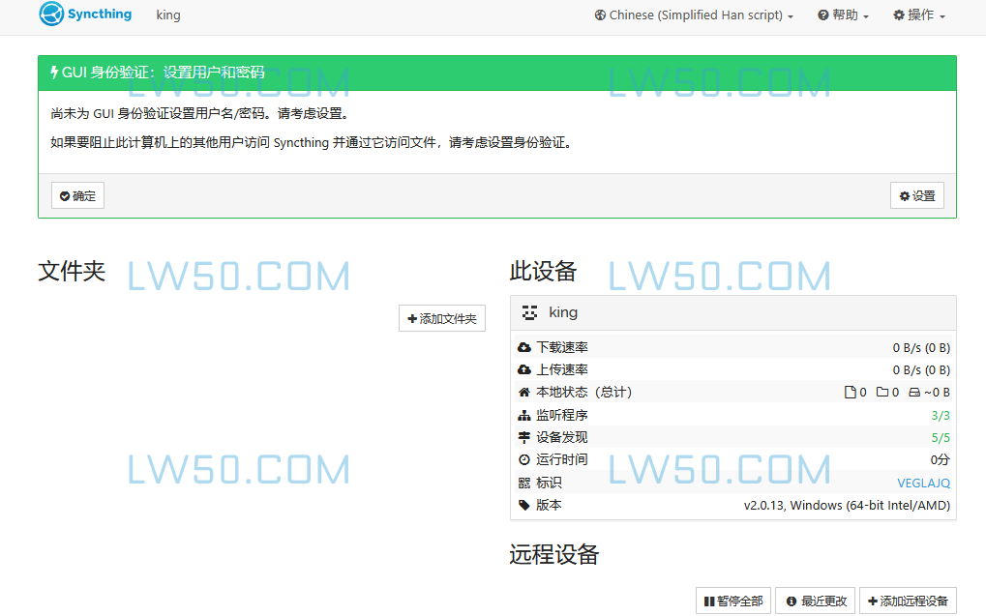Click the Syncthing logo in the header
Screen dimensions: 986x616
click(x=49, y=15)
